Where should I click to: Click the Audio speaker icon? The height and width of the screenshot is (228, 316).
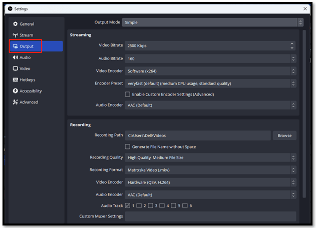pos(16,57)
